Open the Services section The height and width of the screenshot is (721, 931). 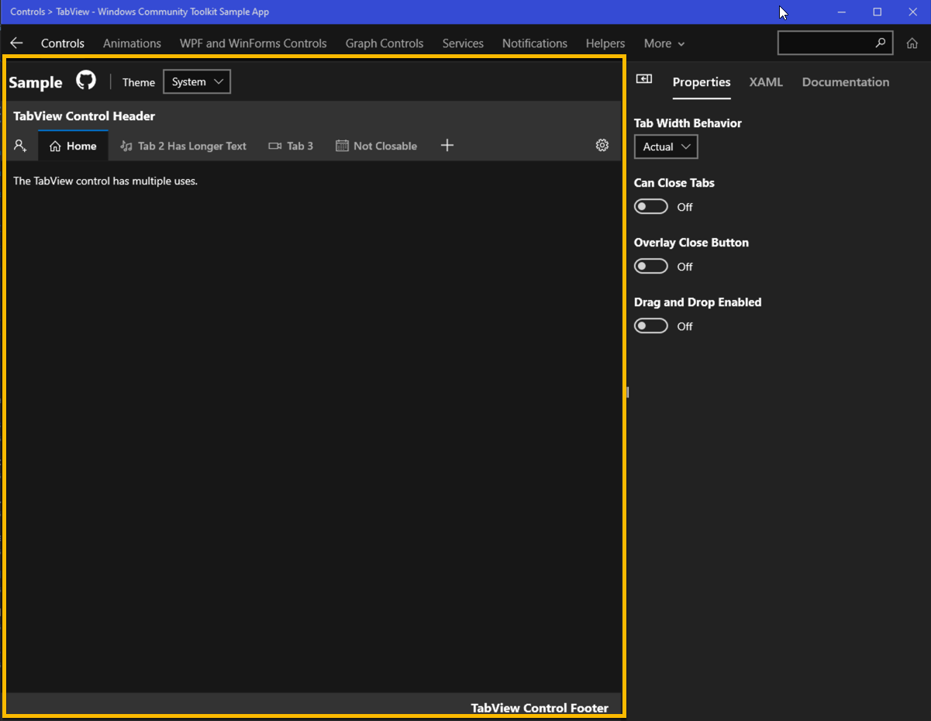pos(463,43)
